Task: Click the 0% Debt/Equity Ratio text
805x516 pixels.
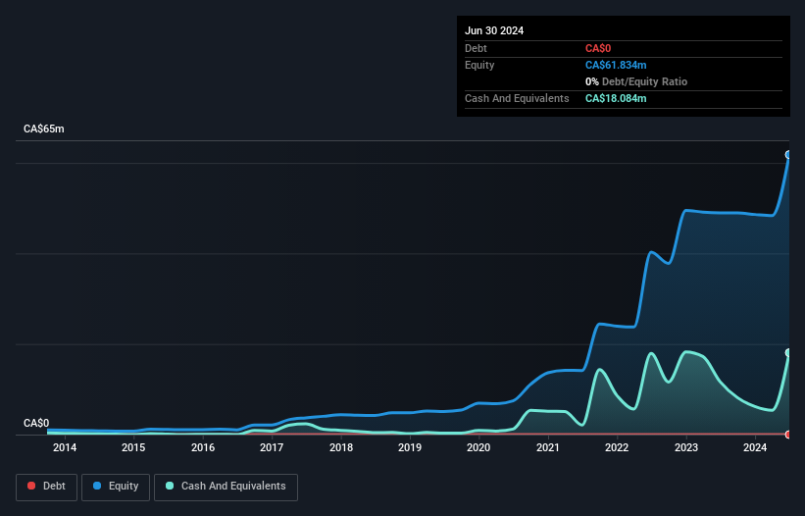Action: (636, 81)
